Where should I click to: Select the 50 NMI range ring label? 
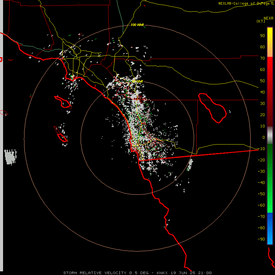pyautogui.click(x=137, y=81)
